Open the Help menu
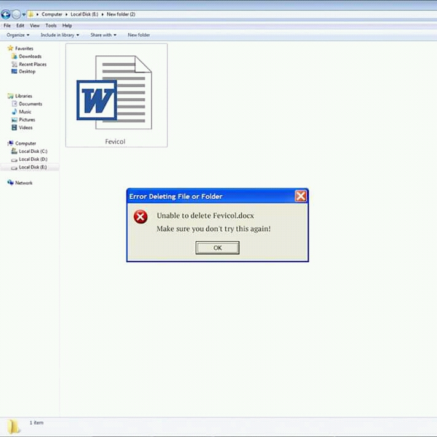Viewport: 437px width, 437px height. [x=67, y=26]
